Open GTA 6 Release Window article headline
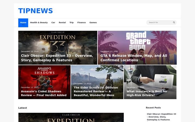This screenshot has height=122, width=195. pyautogui.click(x=134, y=58)
